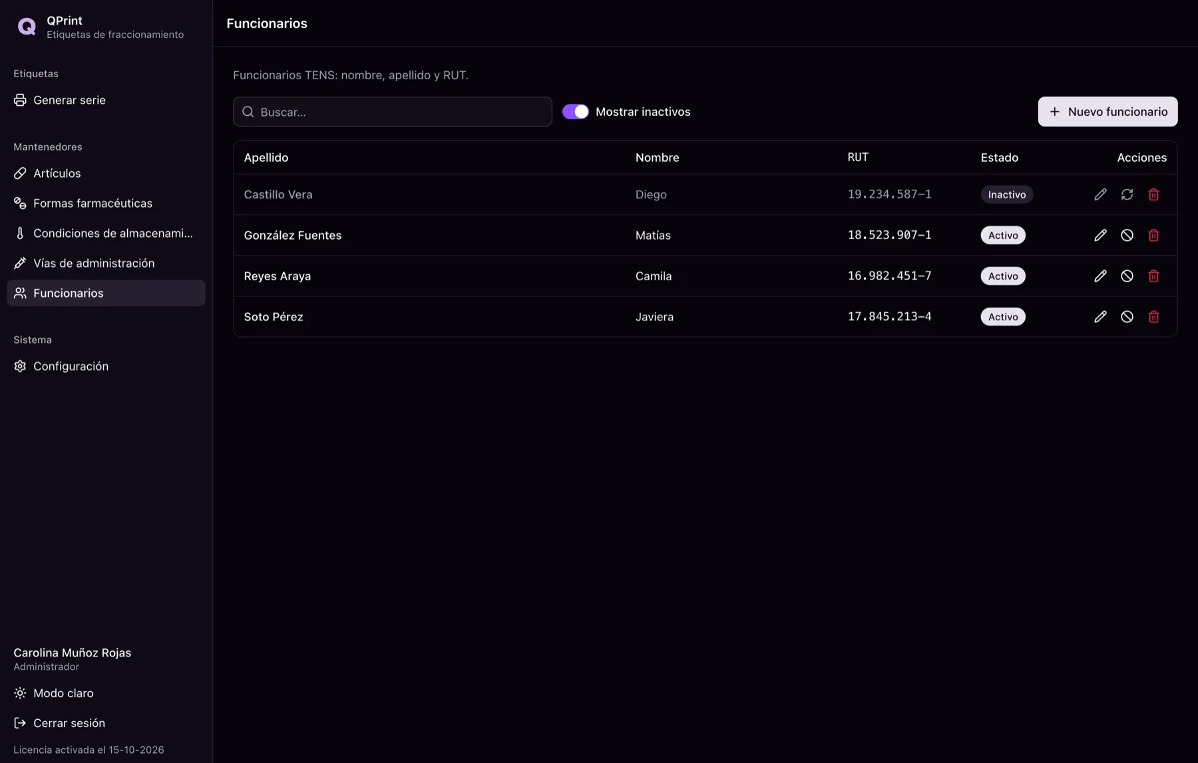This screenshot has height=763, width=1198.
Task: Click the Estado column header
Action: [999, 158]
